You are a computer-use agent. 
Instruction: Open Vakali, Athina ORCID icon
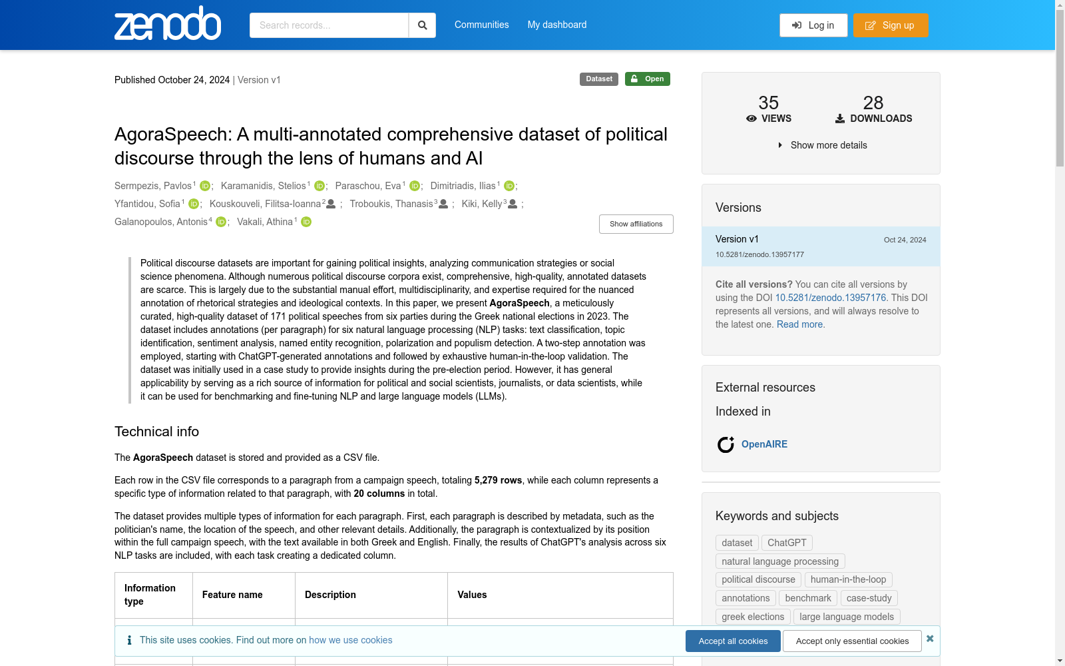pyautogui.click(x=306, y=222)
